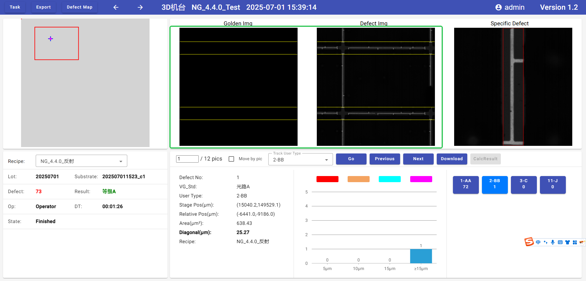Click the Download button
The width and height of the screenshot is (586, 281).
(452, 159)
